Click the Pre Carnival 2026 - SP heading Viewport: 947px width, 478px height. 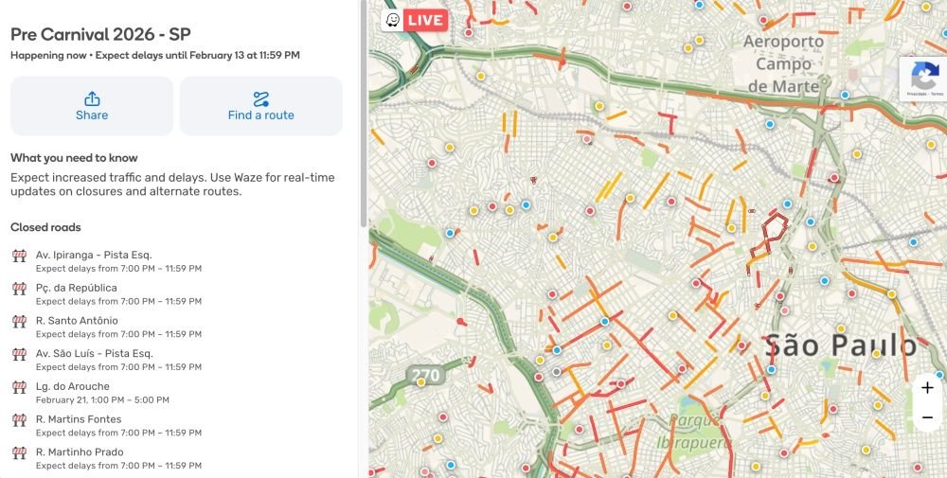click(100, 34)
